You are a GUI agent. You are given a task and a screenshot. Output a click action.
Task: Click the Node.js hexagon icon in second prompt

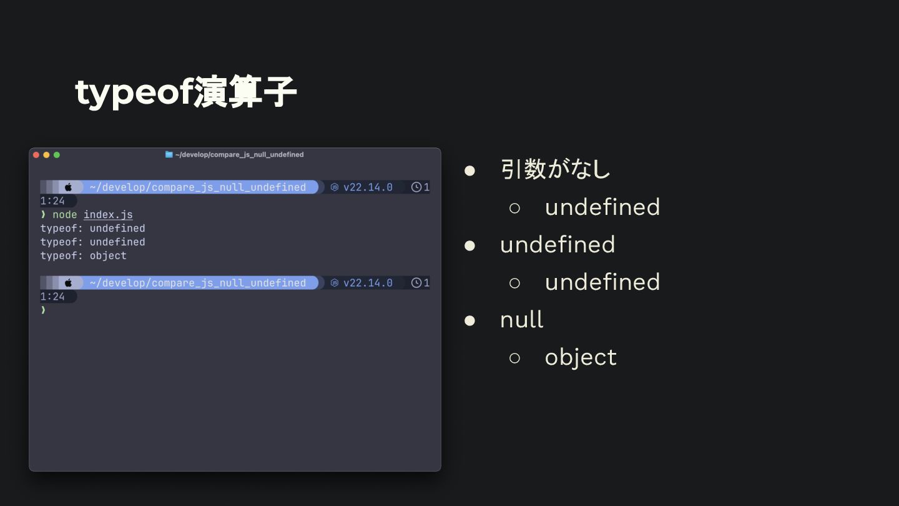(x=335, y=283)
